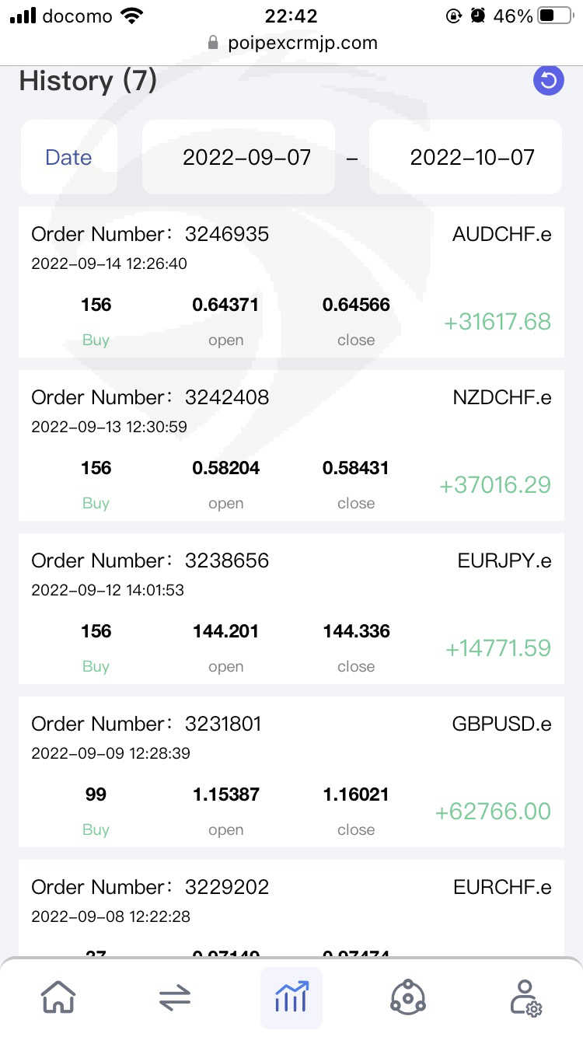Select the chart history tab icon
This screenshot has width=583, height=1037.
tap(291, 997)
